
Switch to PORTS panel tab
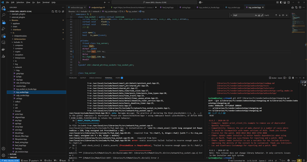[119, 78]
